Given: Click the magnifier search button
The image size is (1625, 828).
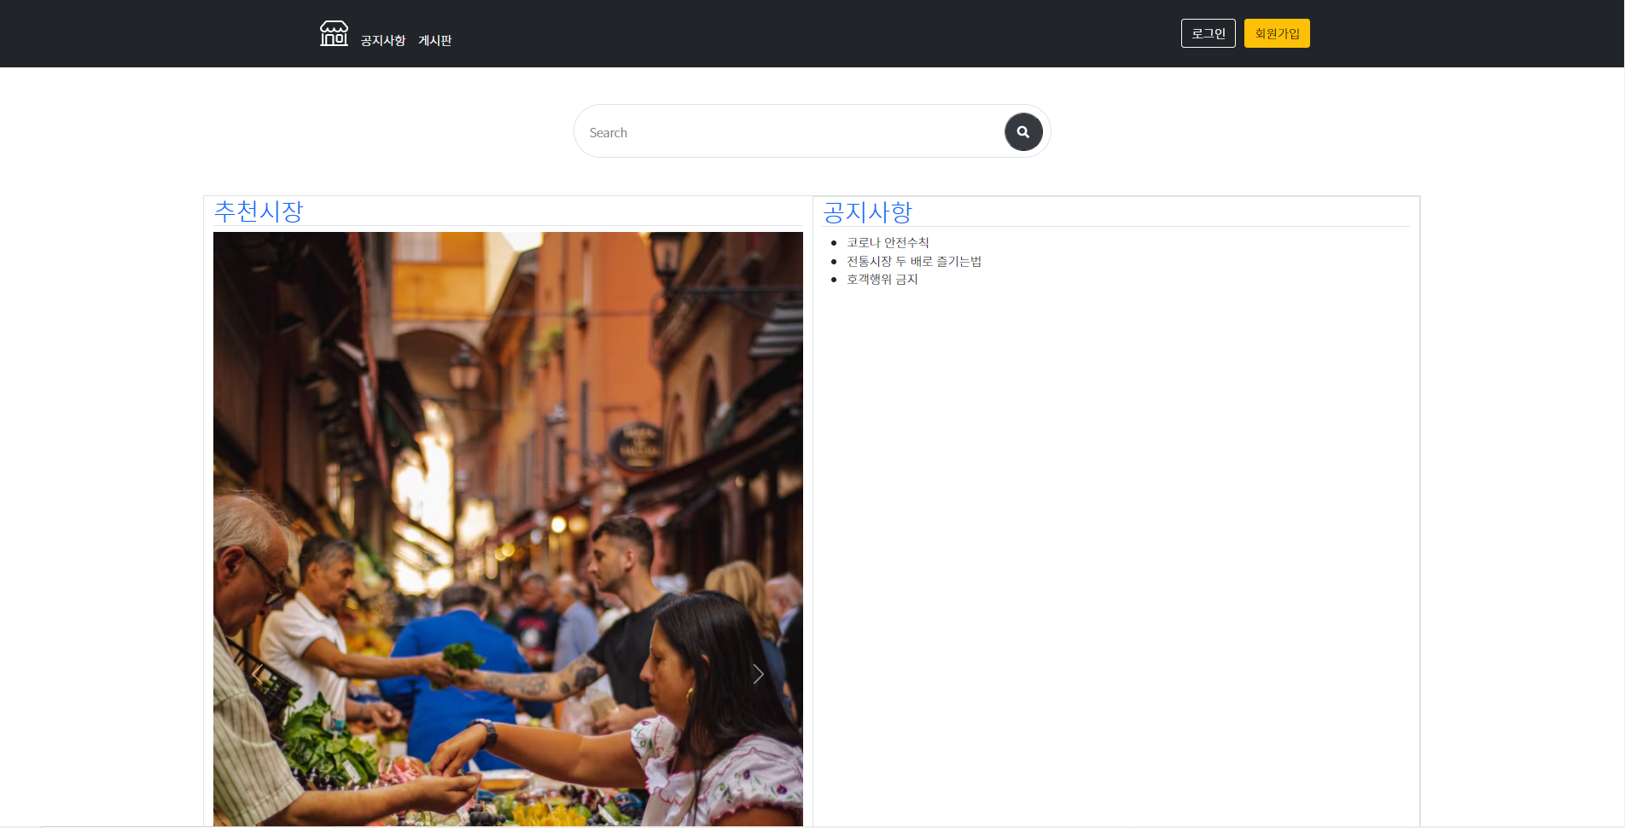Looking at the screenshot, I should [1023, 132].
